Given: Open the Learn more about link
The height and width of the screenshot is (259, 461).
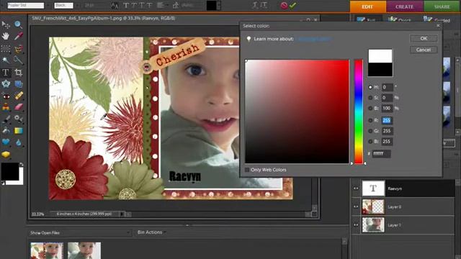Looking at the screenshot, I should pos(315,39).
